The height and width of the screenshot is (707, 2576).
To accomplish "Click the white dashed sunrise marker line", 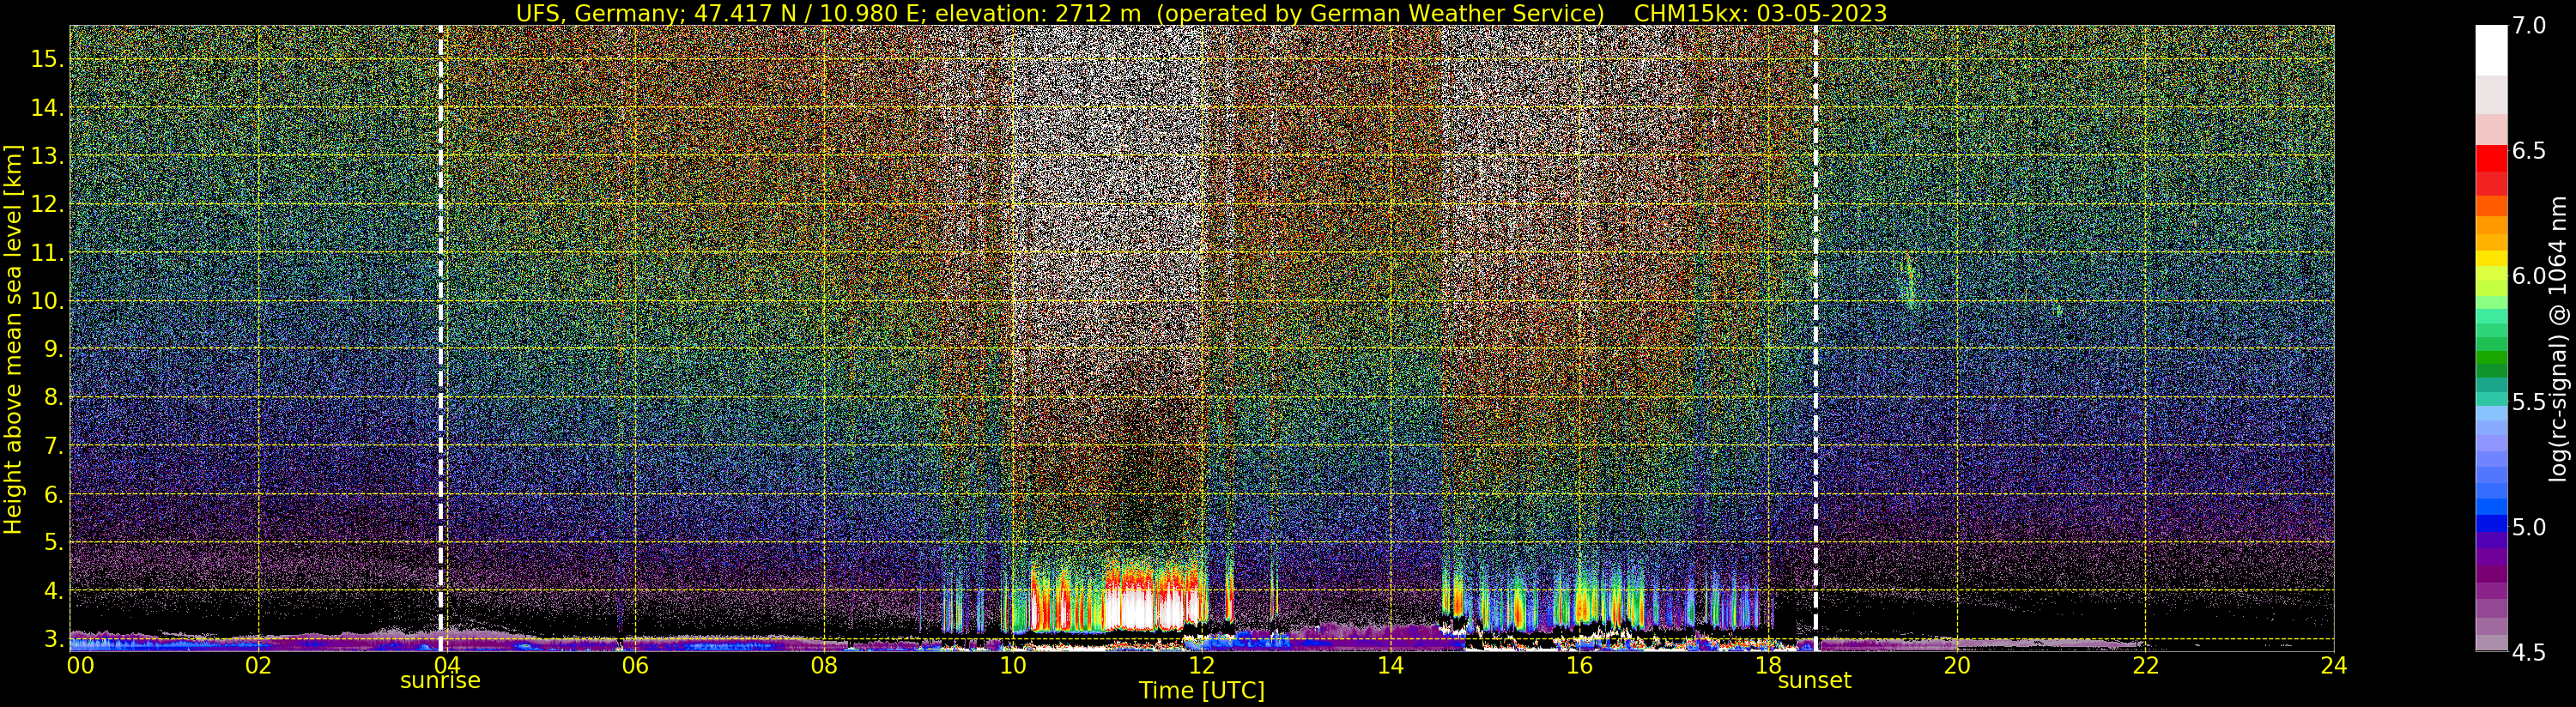I will click(441, 338).
